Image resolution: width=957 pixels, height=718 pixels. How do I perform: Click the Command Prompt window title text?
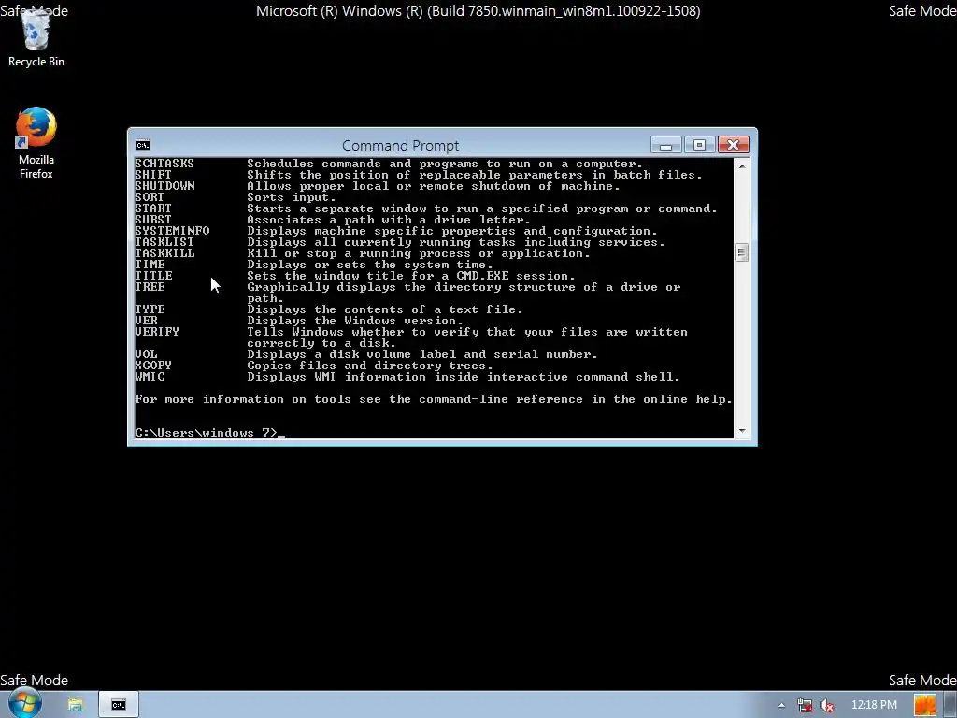pyautogui.click(x=400, y=145)
